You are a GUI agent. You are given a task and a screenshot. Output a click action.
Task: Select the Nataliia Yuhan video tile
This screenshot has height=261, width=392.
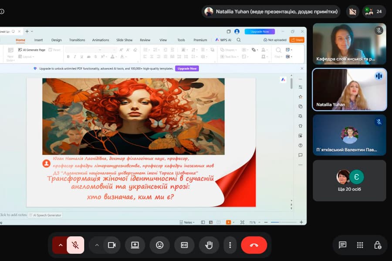349,90
